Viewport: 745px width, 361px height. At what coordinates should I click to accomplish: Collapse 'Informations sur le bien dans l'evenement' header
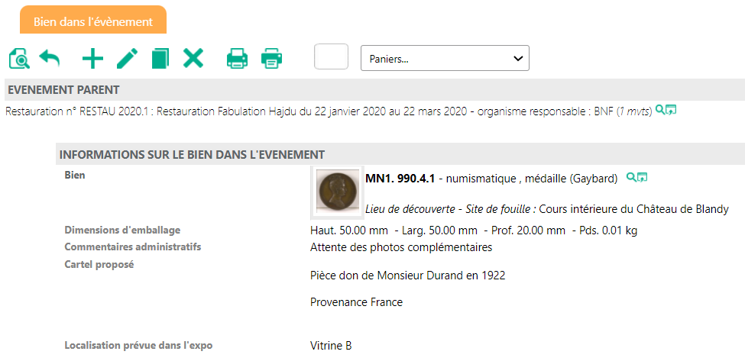(193, 154)
